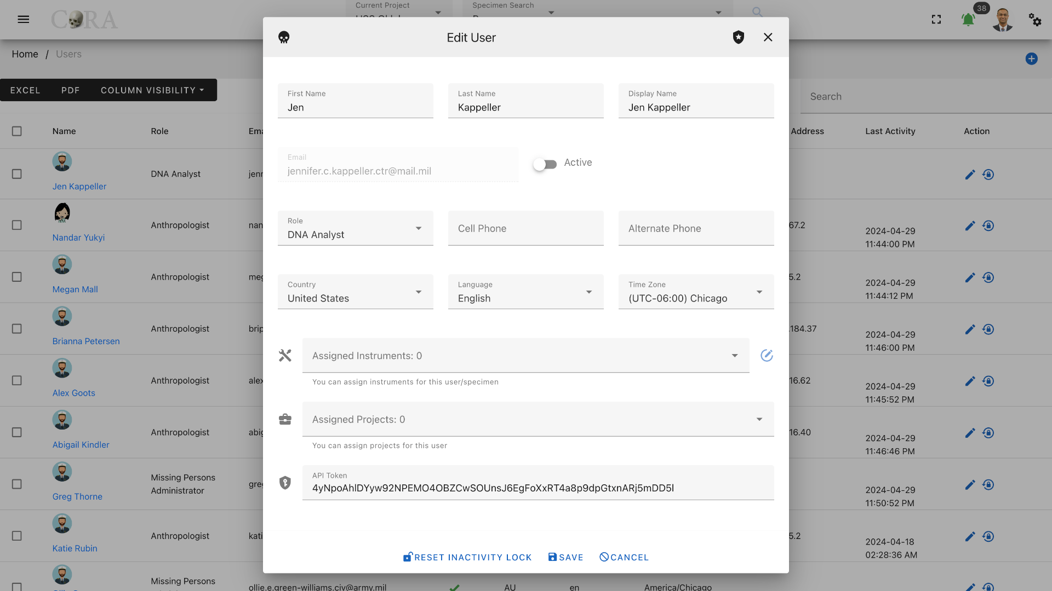This screenshot has height=591, width=1052.
Task: Check the Nandar Yukyi row checkbox
Action: click(x=17, y=225)
